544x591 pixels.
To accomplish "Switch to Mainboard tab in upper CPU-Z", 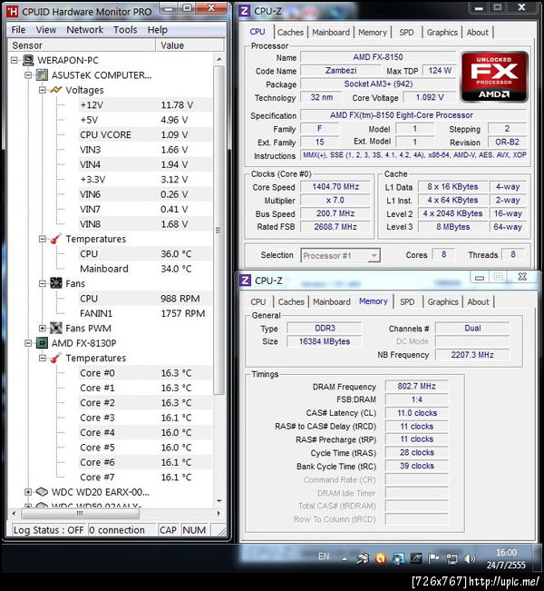I will coord(331,33).
